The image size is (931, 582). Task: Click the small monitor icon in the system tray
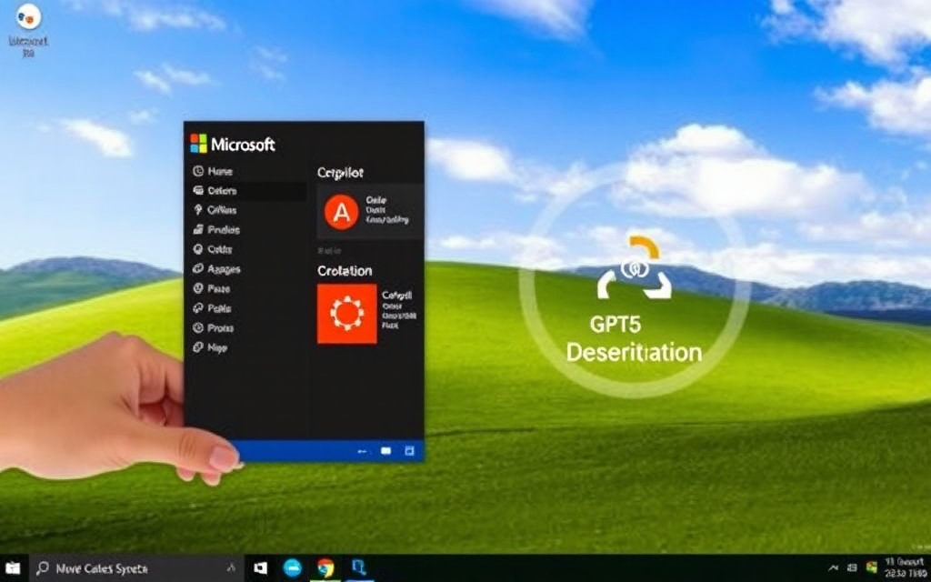click(852, 568)
